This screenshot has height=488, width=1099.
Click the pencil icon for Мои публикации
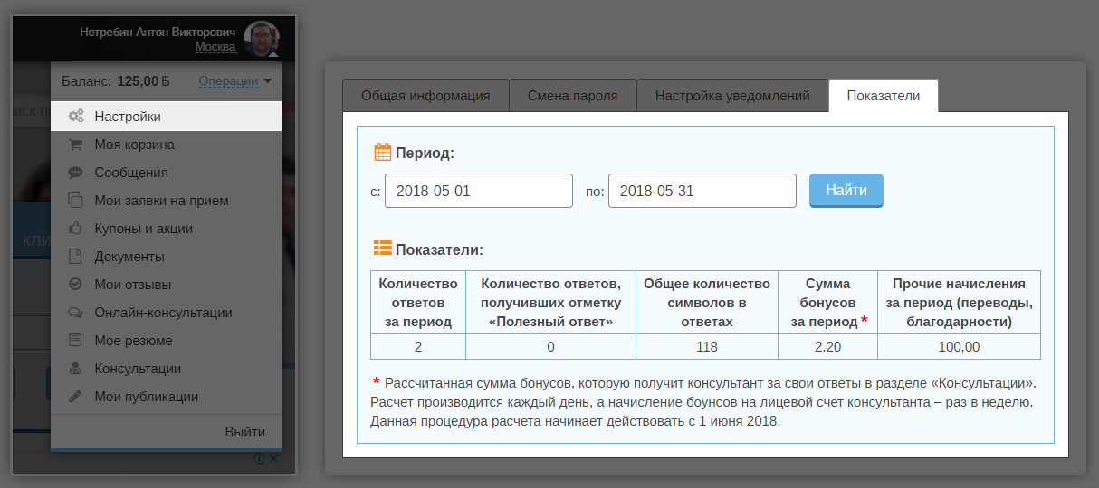point(76,397)
